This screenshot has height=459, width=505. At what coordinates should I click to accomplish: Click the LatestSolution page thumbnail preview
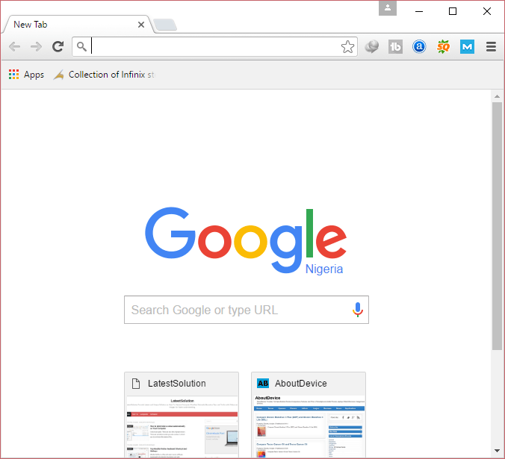coord(182,426)
